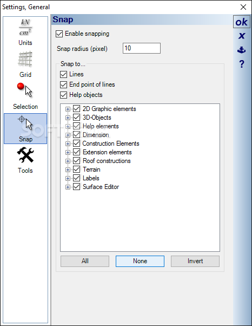This screenshot has width=252, height=326.
Task: Cancel the dialog with the blue x icon
Action: 241,36
